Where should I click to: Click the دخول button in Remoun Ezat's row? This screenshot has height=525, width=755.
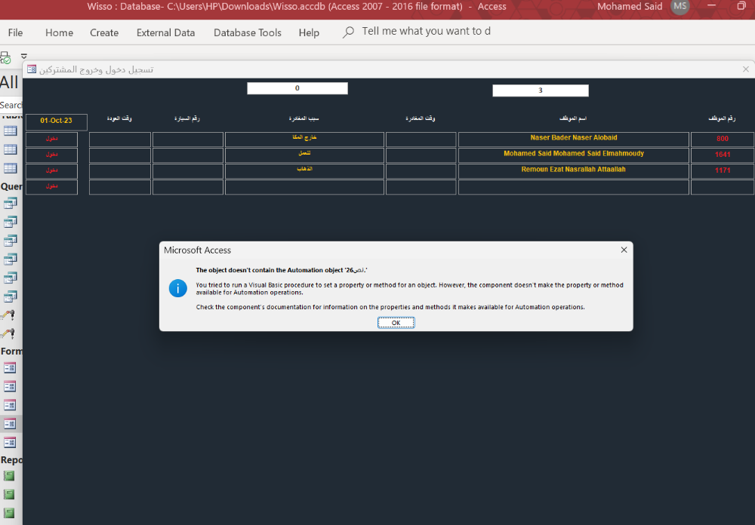click(51, 170)
